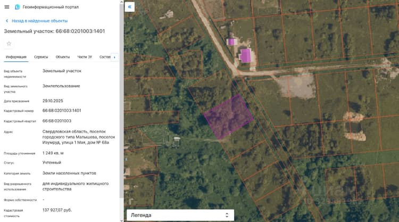
Task: Click the Легенда up-down arrows
Action: point(227,215)
